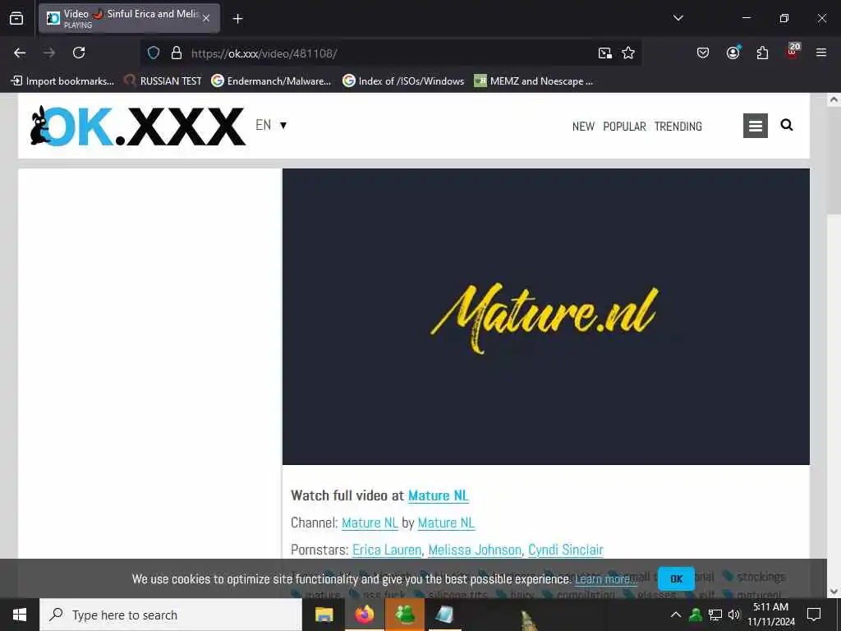This screenshot has width=841, height=631.
Task: Open the network tray icon
Action: click(715, 615)
